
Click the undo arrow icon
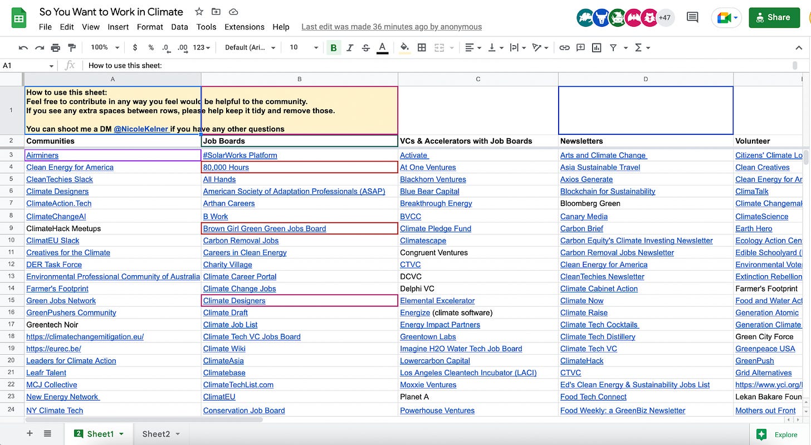click(x=23, y=48)
